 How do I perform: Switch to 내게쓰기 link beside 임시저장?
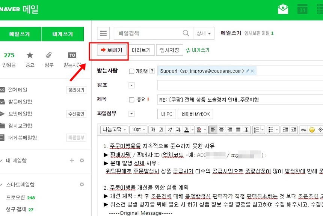pos(198,50)
